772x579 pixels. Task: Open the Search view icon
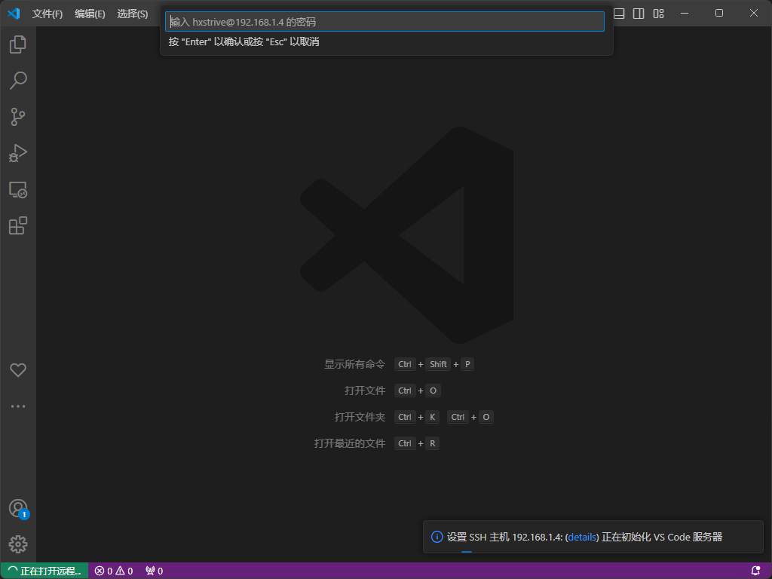18,81
